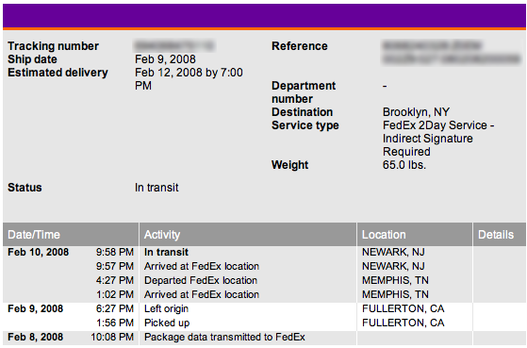The width and height of the screenshot is (527, 348).
Task: Click the blurred Reference value
Action: click(x=452, y=52)
